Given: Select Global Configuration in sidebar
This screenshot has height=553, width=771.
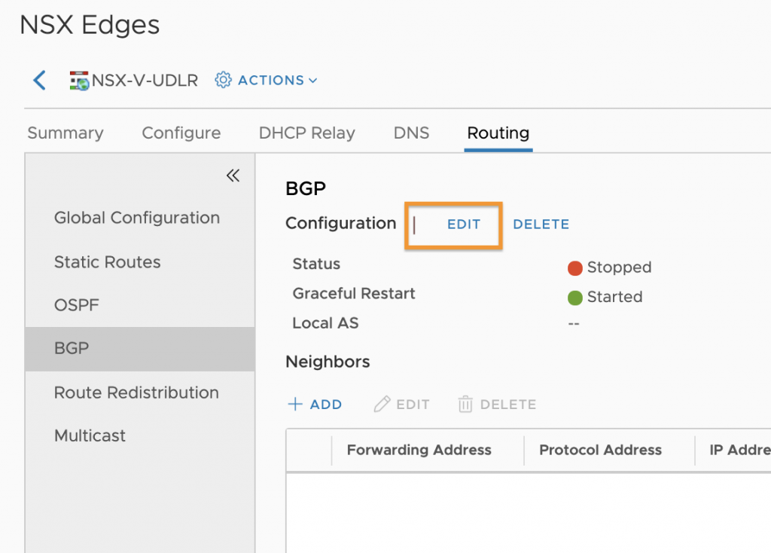Looking at the screenshot, I should (137, 218).
